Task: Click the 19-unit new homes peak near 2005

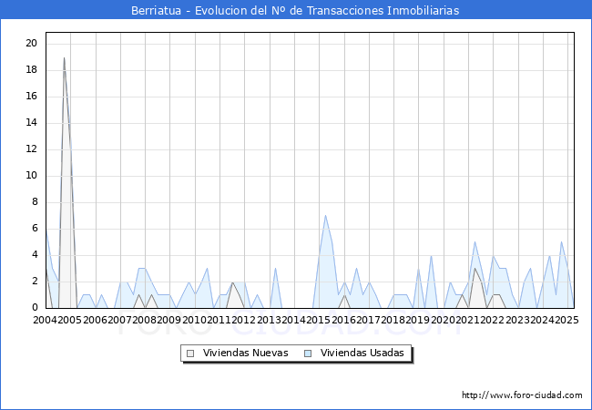Action: pos(64,57)
